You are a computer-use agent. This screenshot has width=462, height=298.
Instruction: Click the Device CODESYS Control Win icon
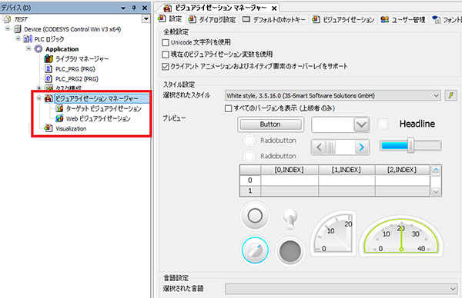tap(18, 29)
